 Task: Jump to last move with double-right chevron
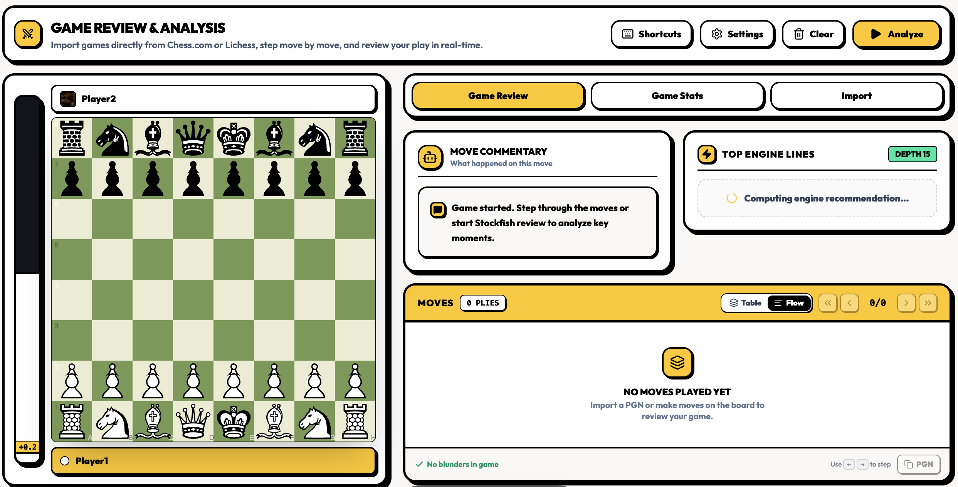tap(928, 303)
